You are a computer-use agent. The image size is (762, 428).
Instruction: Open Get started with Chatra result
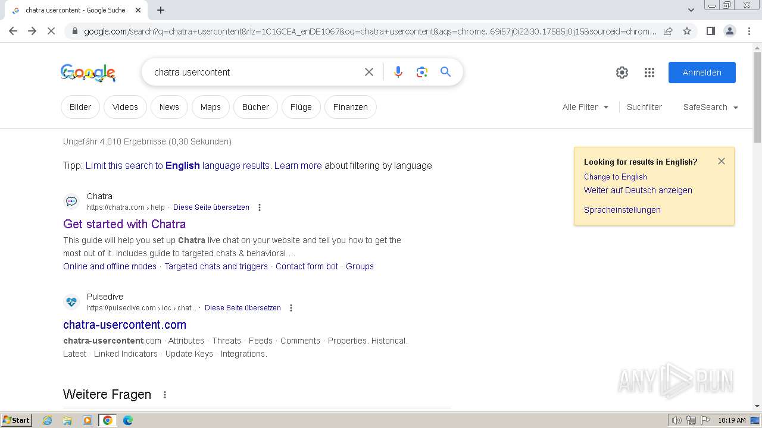pyautogui.click(x=124, y=224)
